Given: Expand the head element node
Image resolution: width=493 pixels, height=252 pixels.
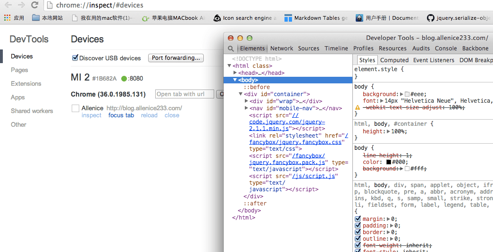Looking at the screenshot, I should (235, 73).
